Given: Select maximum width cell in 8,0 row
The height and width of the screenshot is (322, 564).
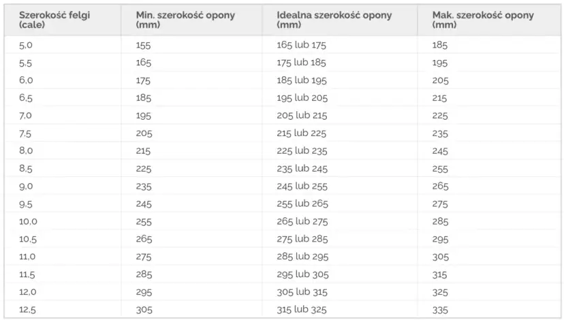Looking at the screenshot, I should [440, 151].
